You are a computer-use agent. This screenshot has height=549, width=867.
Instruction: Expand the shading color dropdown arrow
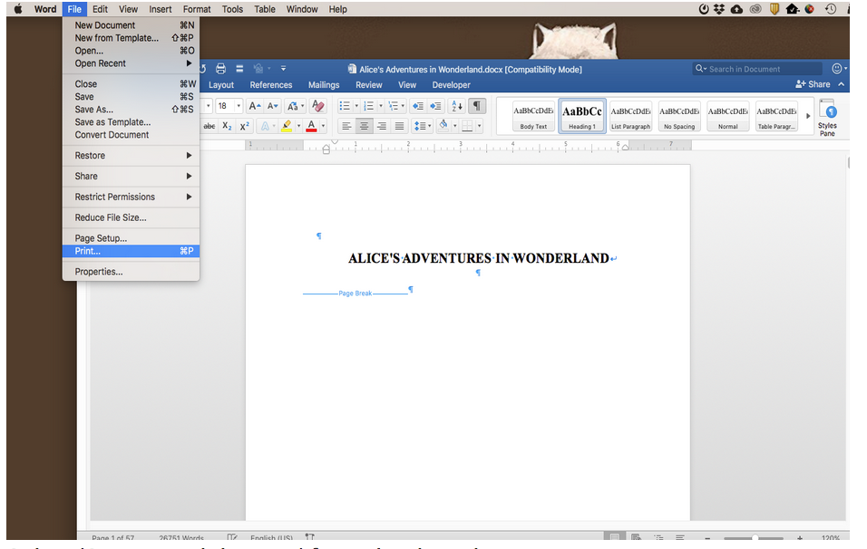point(455,127)
